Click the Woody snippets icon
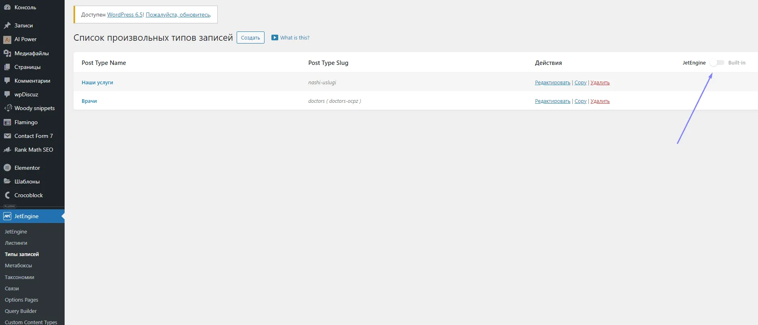Screen dimensions: 758x325 click(x=8, y=108)
